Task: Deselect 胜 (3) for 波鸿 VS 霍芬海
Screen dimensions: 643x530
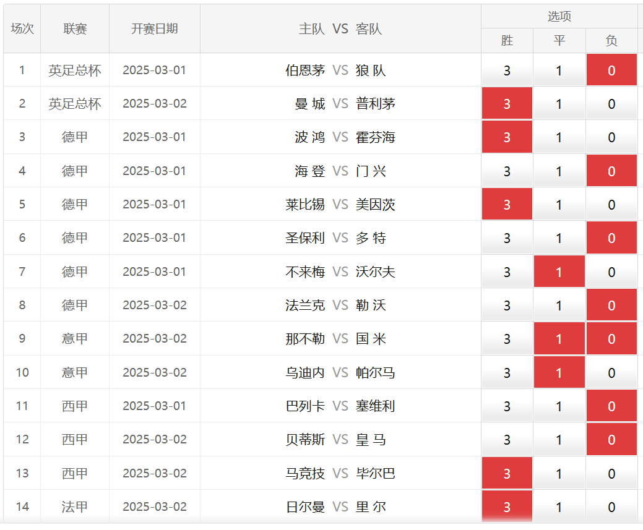Action: click(x=507, y=137)
